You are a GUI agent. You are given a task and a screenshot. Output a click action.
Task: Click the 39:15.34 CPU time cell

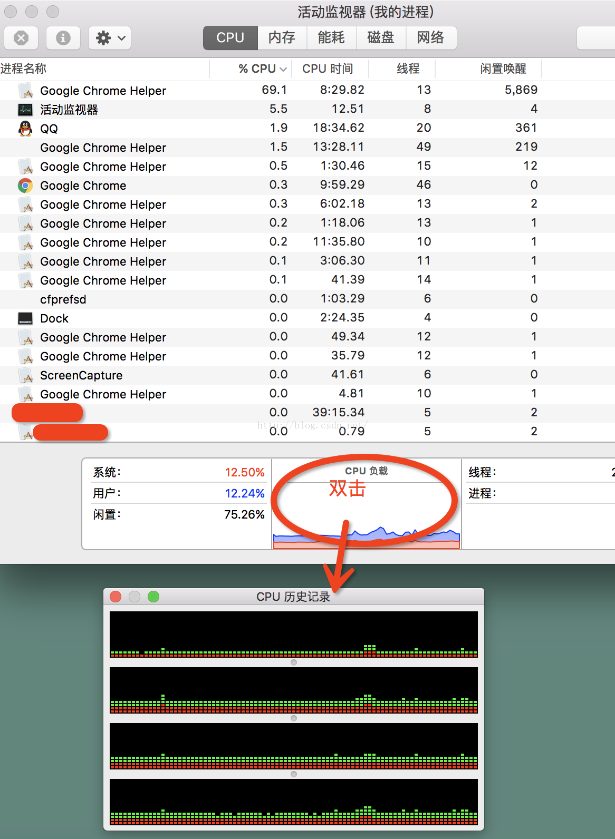339,413
